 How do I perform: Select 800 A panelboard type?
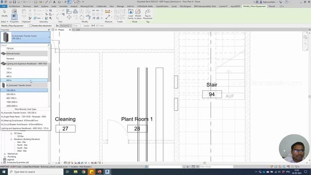click(24, 80)
